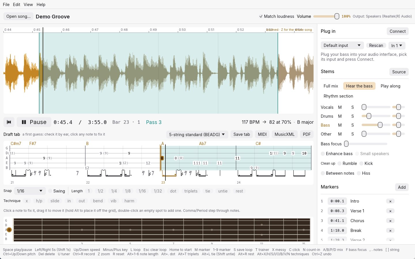The image size is (415, 259).
Task: Mute the Vocals stem
Action: click(x=340, y=107)
